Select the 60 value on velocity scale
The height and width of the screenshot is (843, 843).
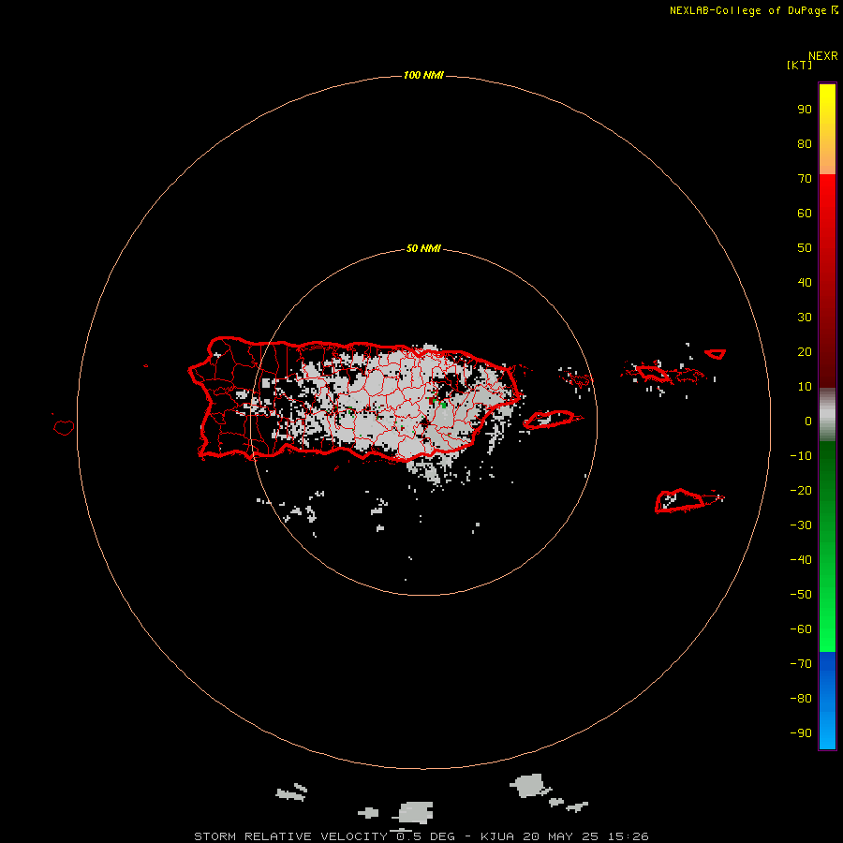point(805,214)
